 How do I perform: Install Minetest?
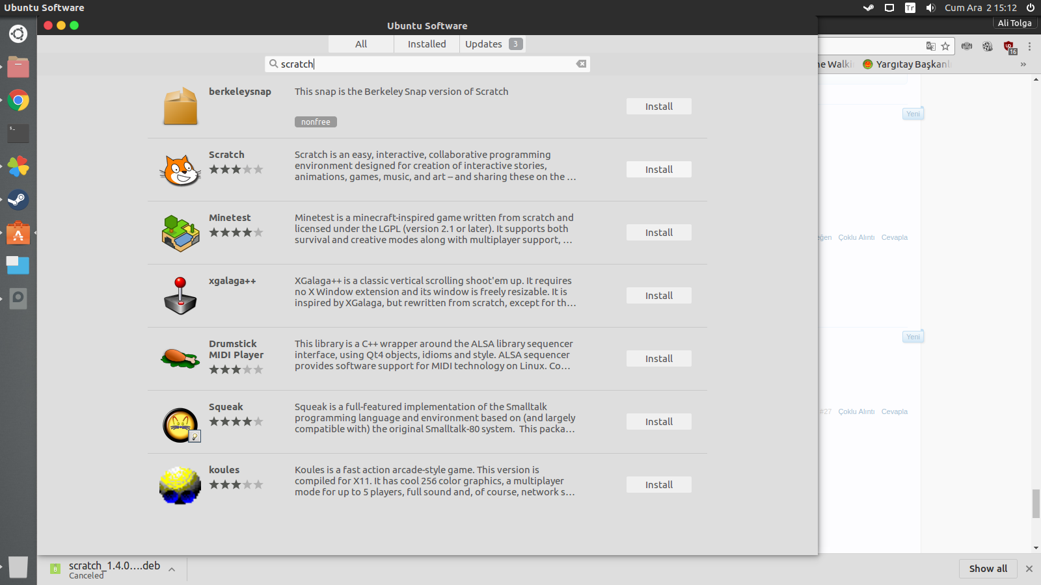pyautogui.click(x=659, y=233)
